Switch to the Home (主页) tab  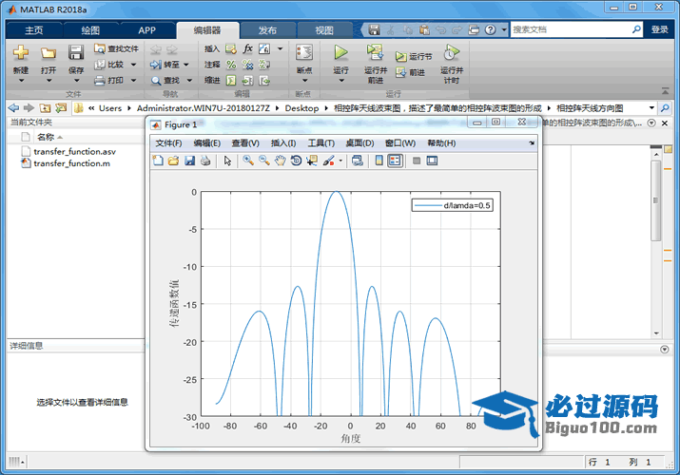[x=34, y=29]
